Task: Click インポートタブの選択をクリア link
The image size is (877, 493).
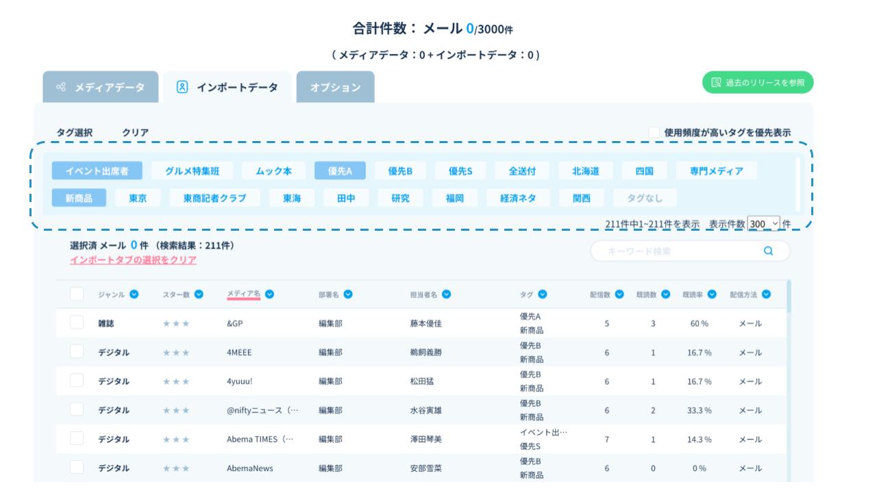Action: pyautogui.click(x=133, y=260)
